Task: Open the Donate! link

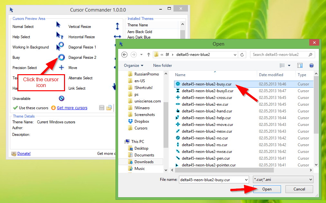Action: click(24, 154)
